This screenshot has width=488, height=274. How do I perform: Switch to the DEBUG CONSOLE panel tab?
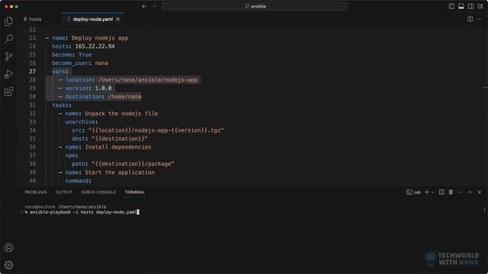pyautogui.click(x=98, y=193)
